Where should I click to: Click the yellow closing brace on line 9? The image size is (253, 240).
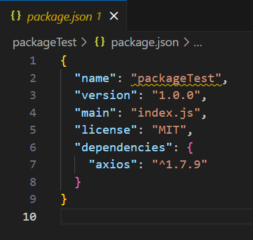pos(64,199)
